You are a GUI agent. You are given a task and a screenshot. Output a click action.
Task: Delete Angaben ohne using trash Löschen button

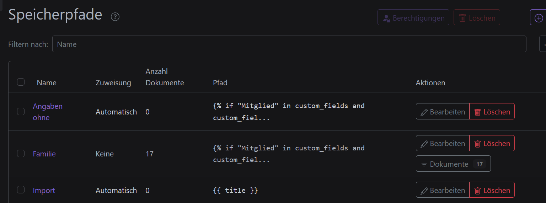[492, 112]
